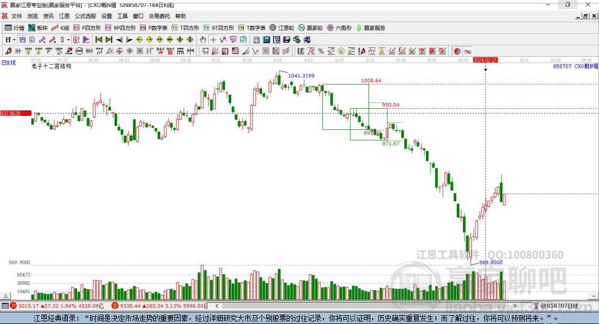Click the 2024-02-21 date marker
This screenshot has width=599, height=324.
(485, 60)
